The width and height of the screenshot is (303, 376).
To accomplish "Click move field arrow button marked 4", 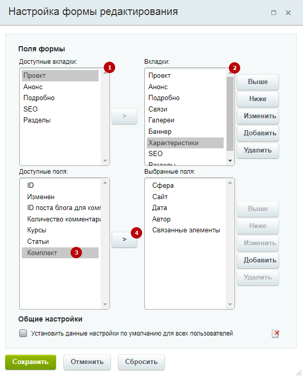I will [125, 240].
